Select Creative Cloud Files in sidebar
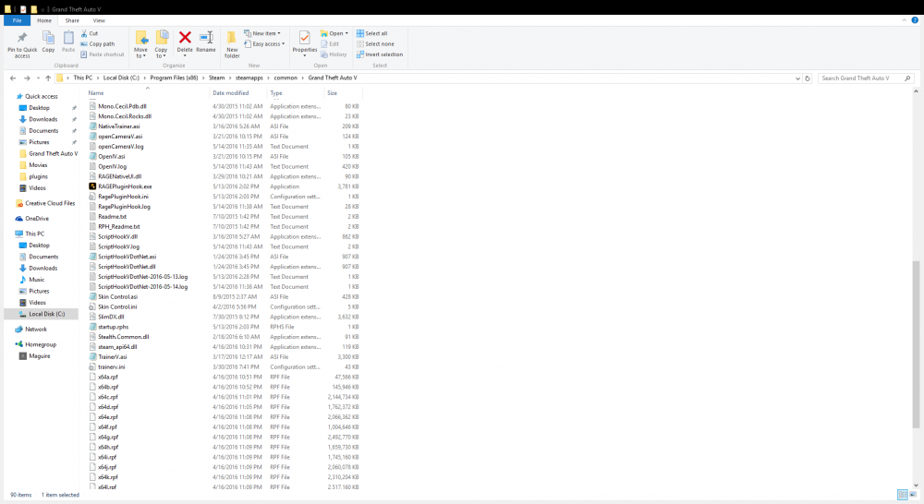924x504 pixels. point(50,203)
